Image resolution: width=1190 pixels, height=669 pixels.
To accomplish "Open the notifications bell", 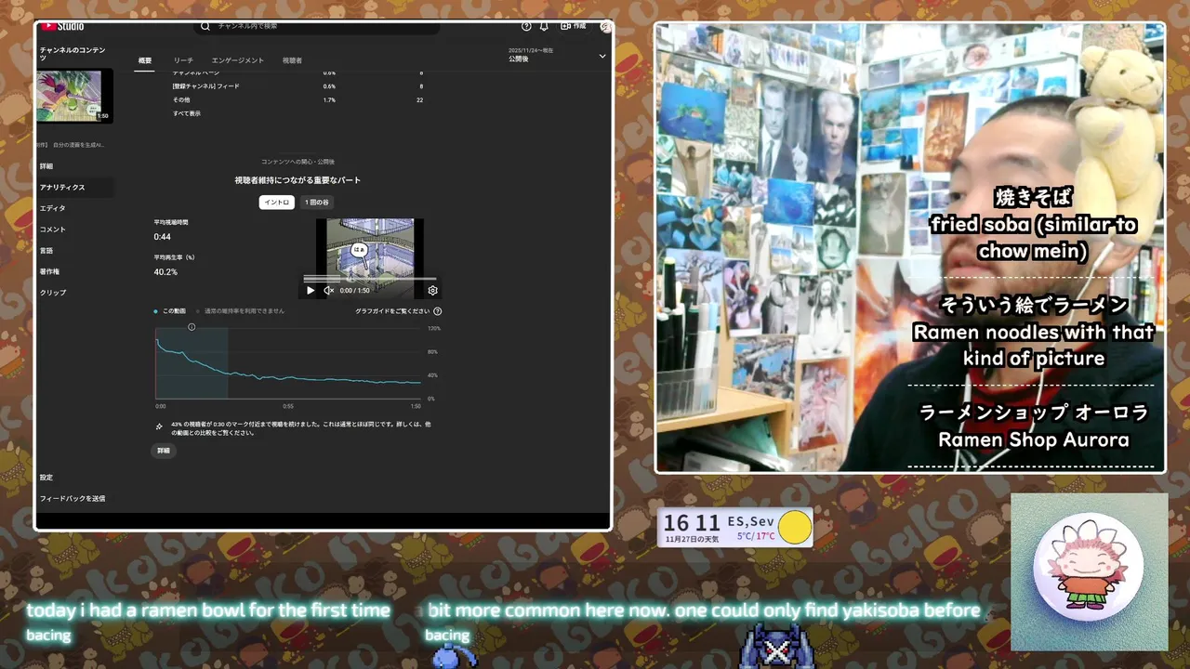I will tap(544, 26).
